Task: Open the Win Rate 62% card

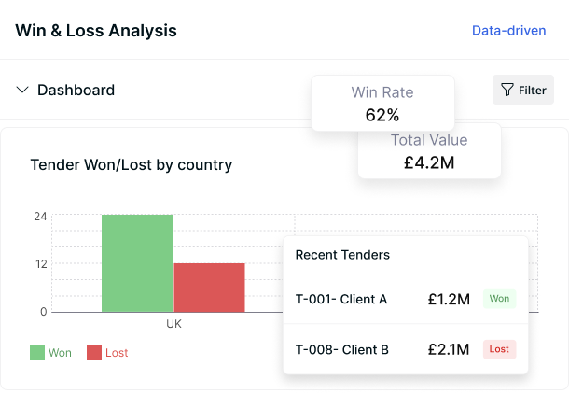Action: click(x=382, y=103)
